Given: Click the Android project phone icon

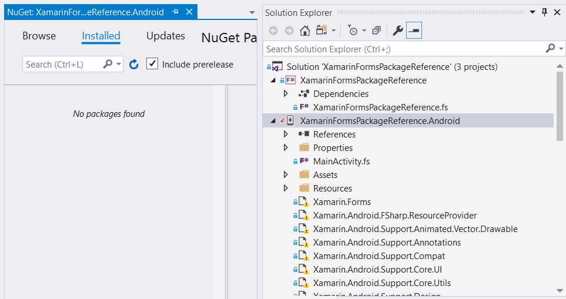Looking at the screenshot, I should pos(290,121).
